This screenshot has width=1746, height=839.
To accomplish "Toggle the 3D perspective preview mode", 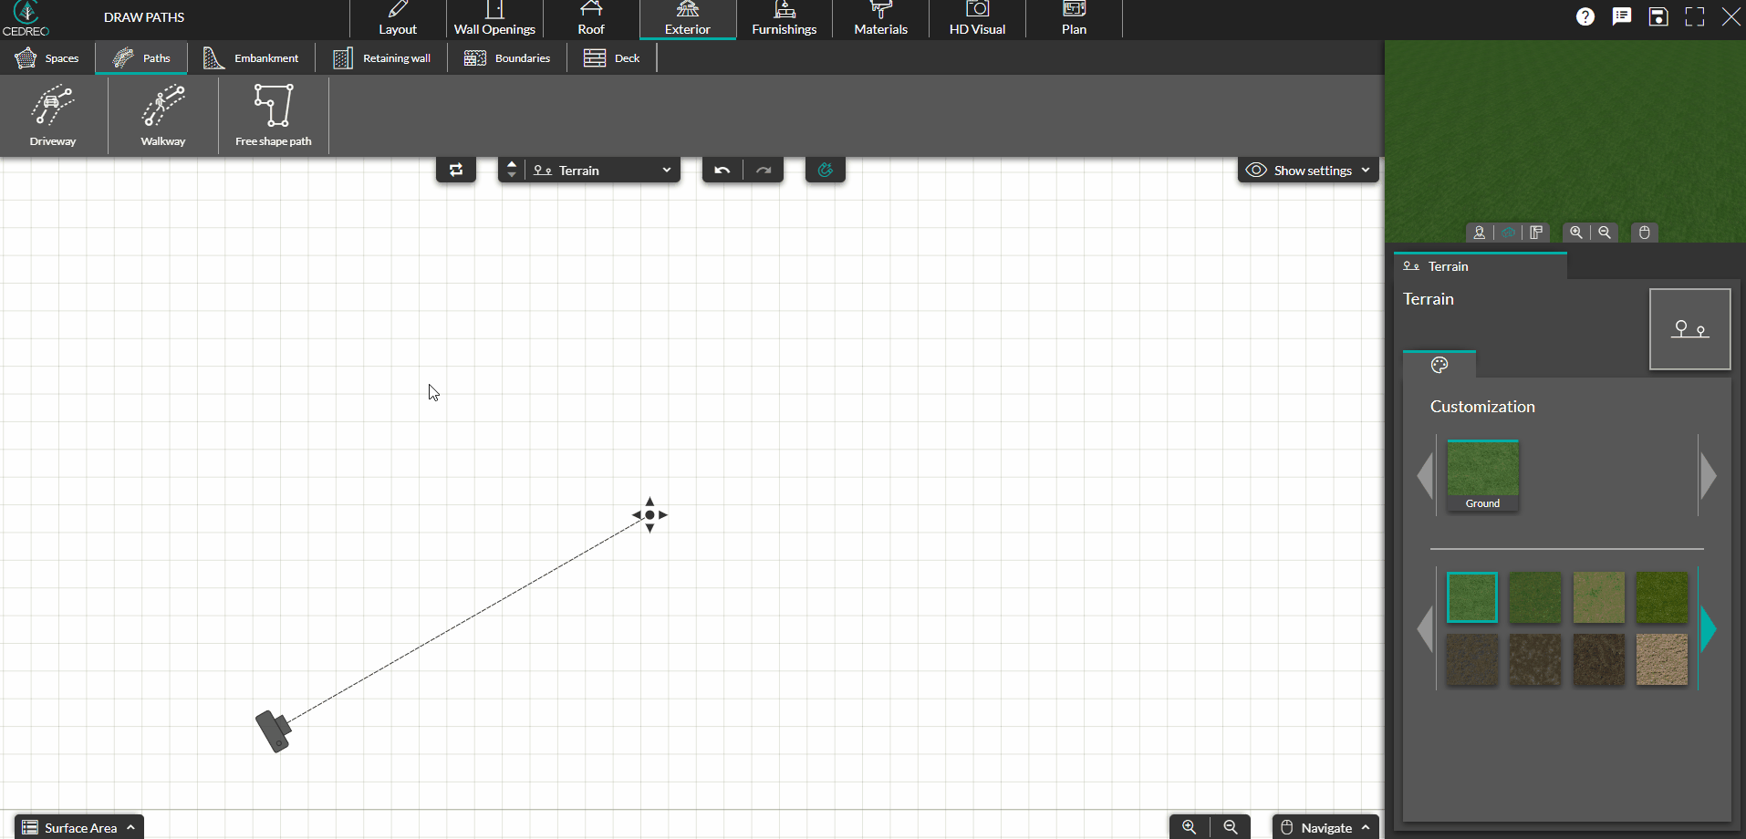I will [x=1508, y=232].
